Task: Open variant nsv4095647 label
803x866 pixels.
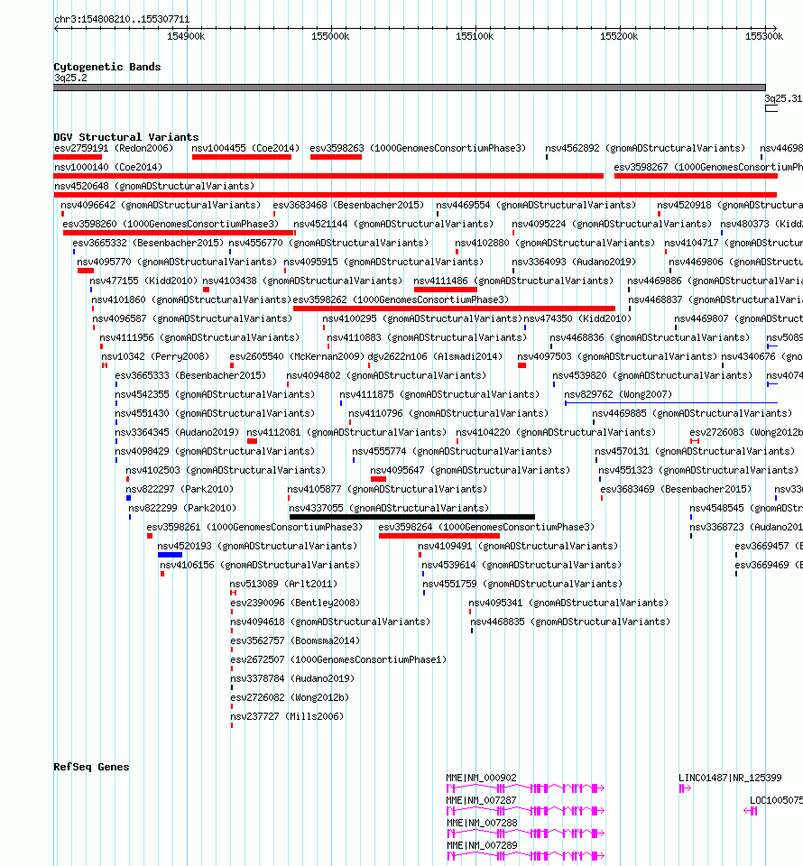Action: point(470,470)
